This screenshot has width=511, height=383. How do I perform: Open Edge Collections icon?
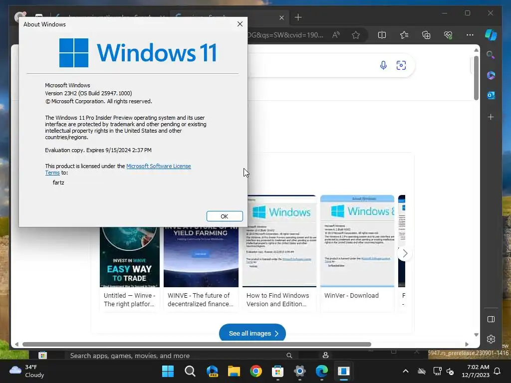click(426, 35)
